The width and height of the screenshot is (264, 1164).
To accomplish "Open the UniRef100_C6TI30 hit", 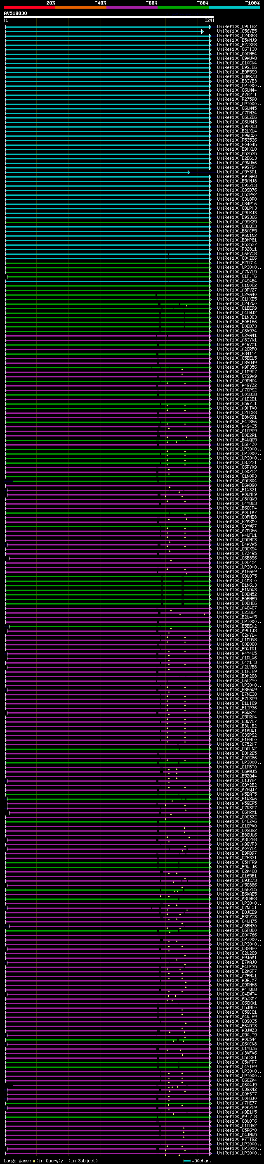I will click(237, 49).
